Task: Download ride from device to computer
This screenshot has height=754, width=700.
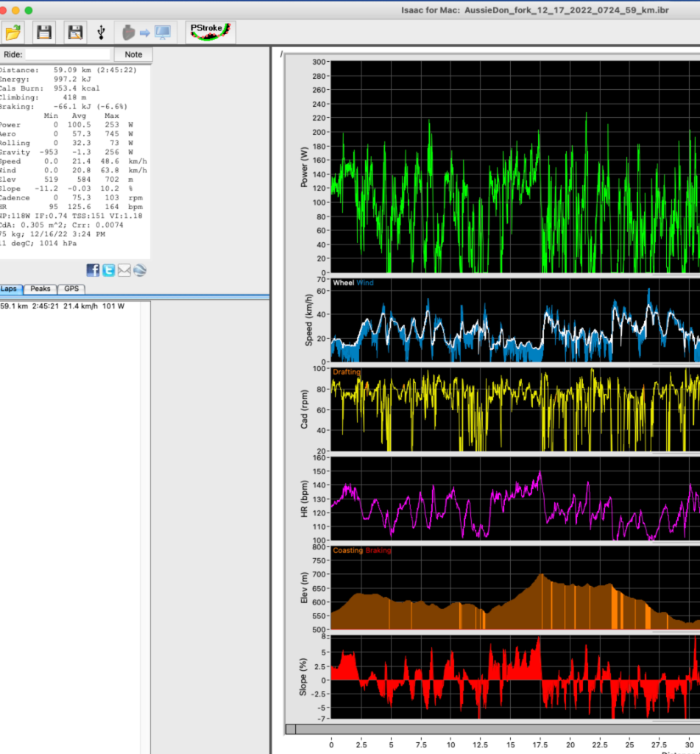Action: [146, 32]
